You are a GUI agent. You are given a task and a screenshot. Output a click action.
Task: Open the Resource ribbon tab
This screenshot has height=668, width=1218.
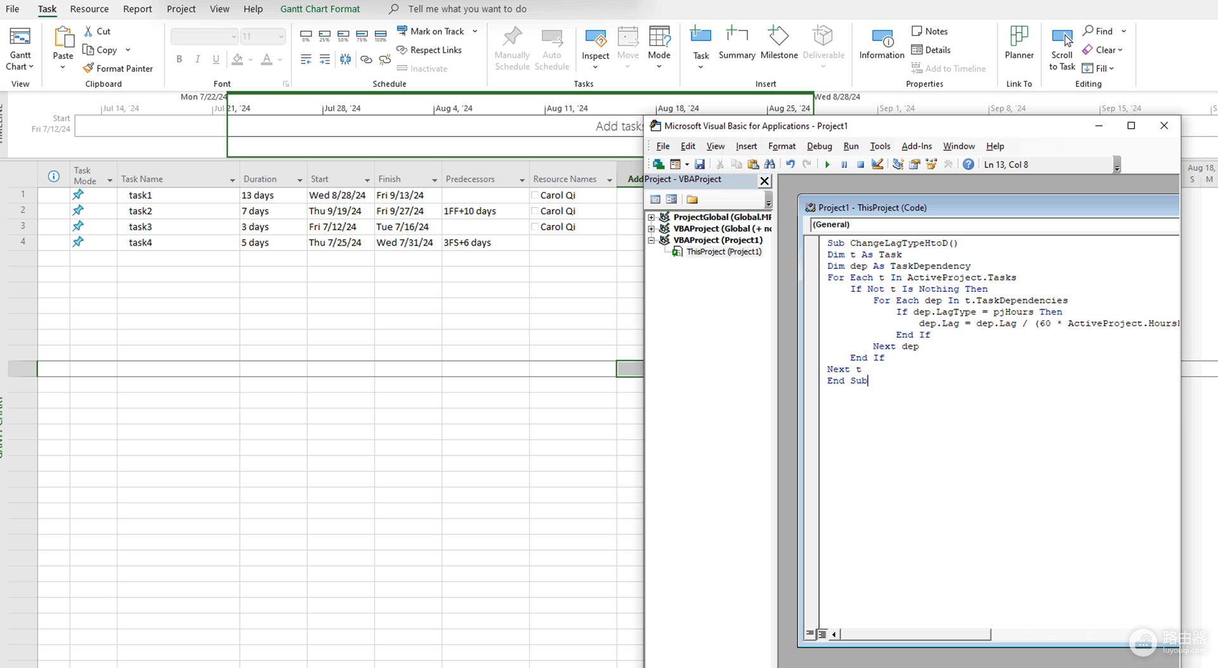point(89,9)
